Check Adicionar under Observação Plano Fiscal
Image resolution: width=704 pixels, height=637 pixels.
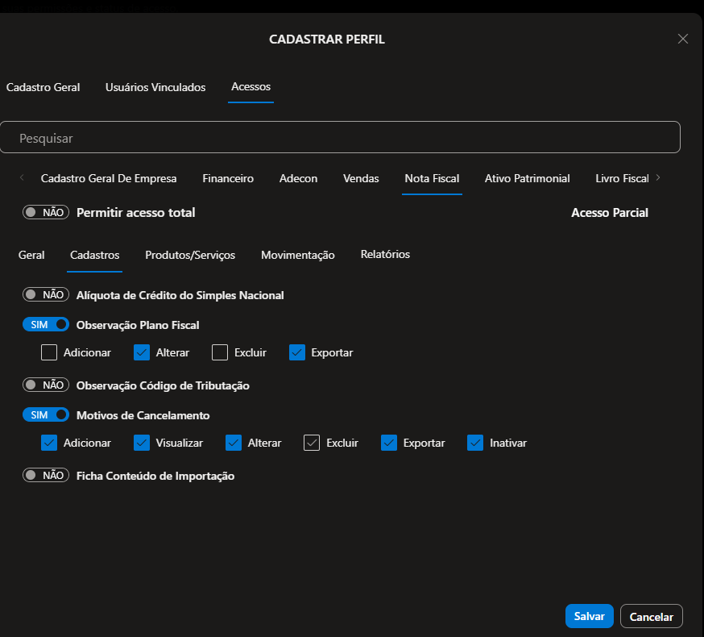pos(49,352)
